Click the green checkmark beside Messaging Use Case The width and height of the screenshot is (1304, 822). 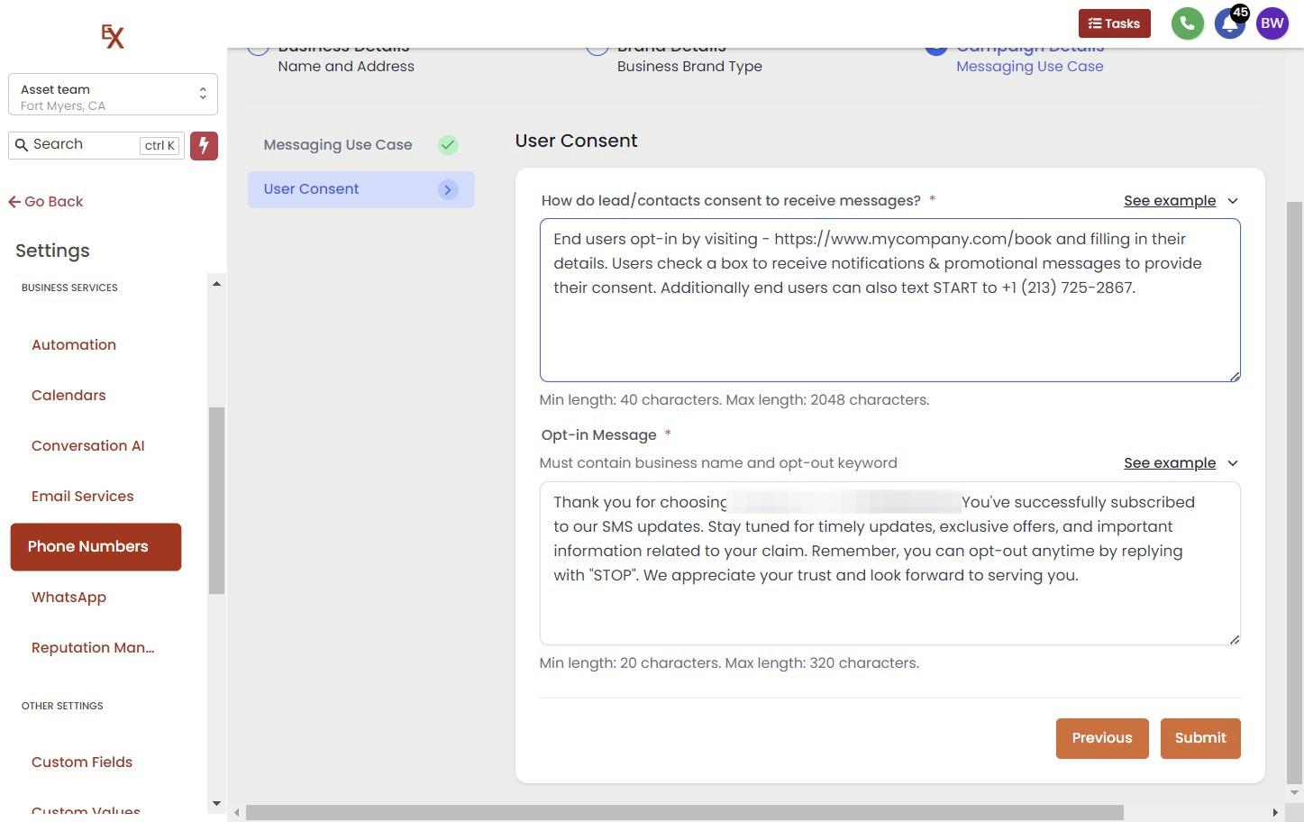pyautogui.click(x=448, y=145)
